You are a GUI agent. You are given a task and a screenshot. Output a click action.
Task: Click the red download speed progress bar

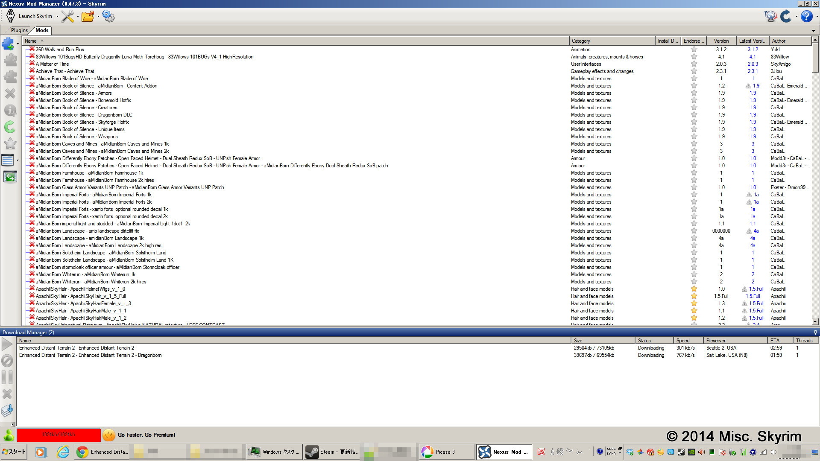(x=59, y=435)
